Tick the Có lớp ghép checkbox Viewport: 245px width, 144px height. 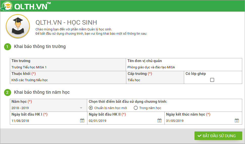[212, 80]
